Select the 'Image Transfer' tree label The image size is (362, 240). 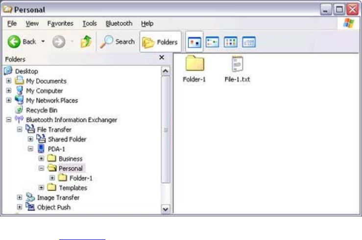click(58, 197)
